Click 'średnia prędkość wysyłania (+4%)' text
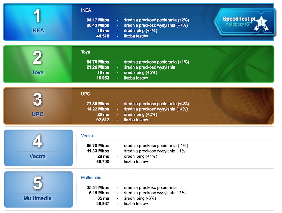The width and height of the screenshot is (282, 213). click(156, 109)
